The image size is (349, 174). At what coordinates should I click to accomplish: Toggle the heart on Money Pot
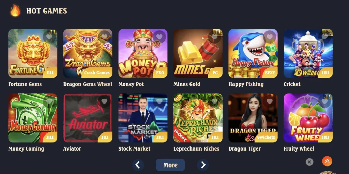(160, 37)
